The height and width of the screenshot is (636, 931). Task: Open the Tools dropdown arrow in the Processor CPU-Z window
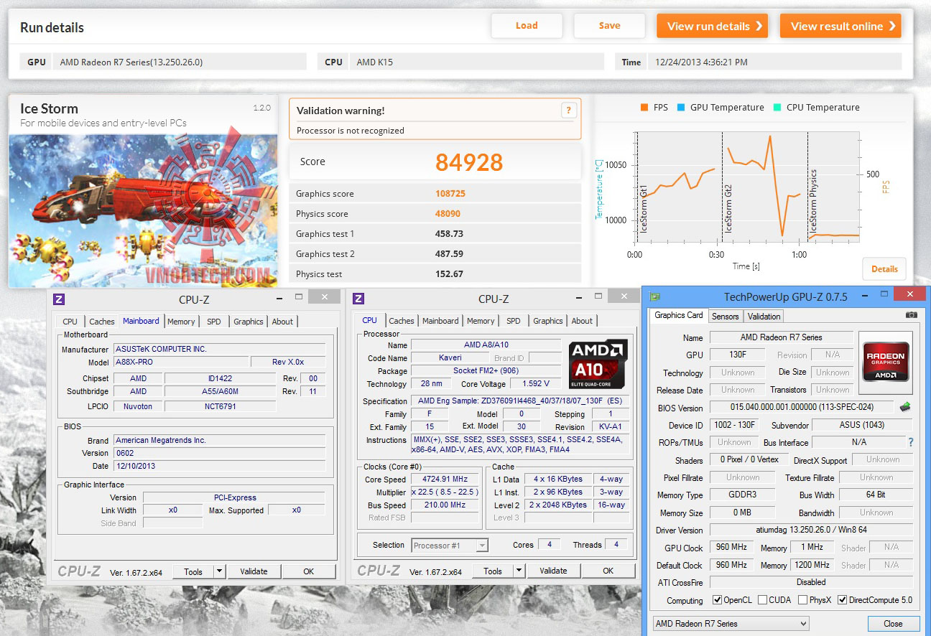[519, 571]
